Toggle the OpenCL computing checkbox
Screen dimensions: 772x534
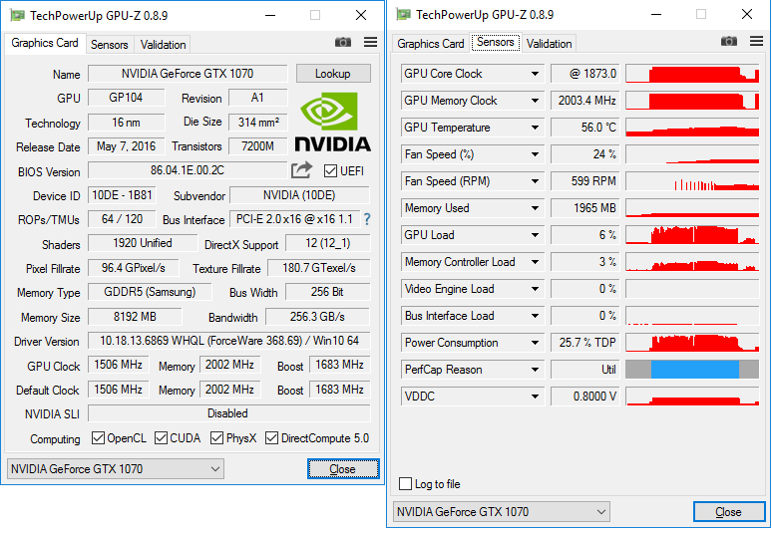click(x=98, y=438)
